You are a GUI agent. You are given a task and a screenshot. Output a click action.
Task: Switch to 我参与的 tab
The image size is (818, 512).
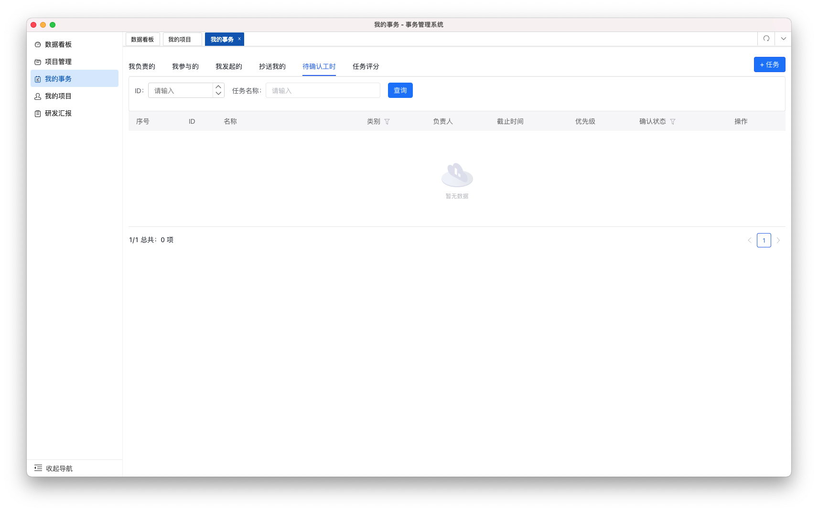(x=185, y=66)
